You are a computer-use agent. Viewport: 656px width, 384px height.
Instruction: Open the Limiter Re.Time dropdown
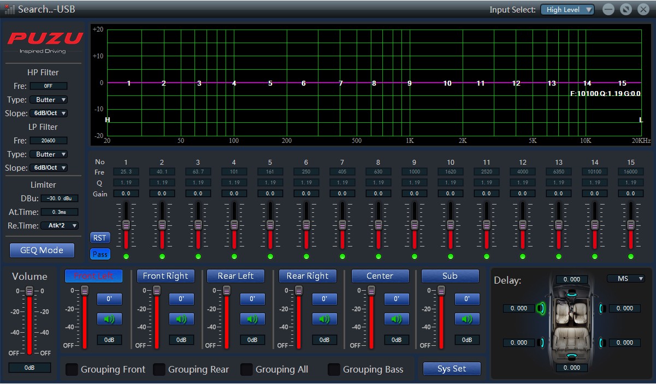60,225
